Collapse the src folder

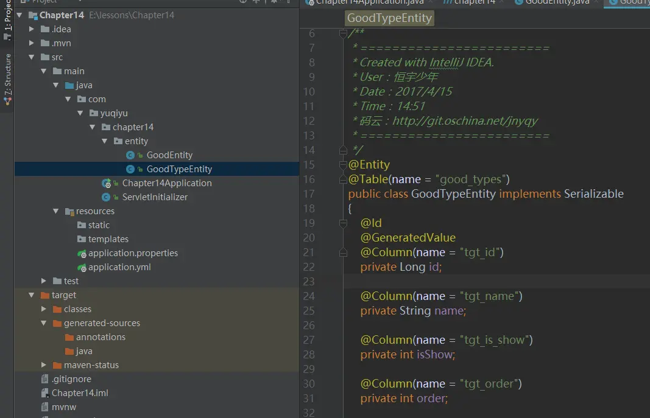tap(32, 57)
